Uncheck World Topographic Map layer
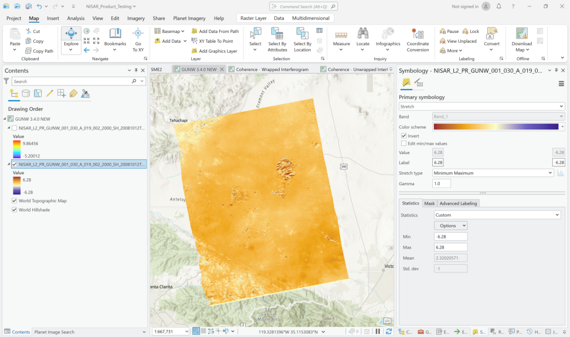The width and height of the screenshot is (570, 337). point(15,200)
